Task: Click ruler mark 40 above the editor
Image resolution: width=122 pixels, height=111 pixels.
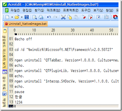Action: click(x=92, y=30)
